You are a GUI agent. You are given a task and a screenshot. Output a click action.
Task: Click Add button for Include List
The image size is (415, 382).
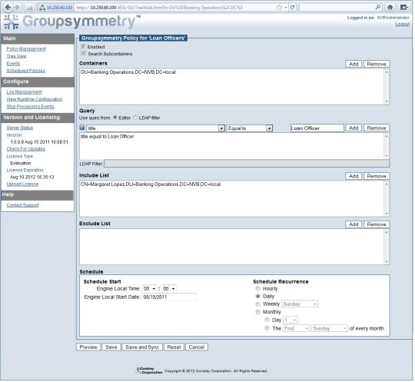(x=354, y=176)
